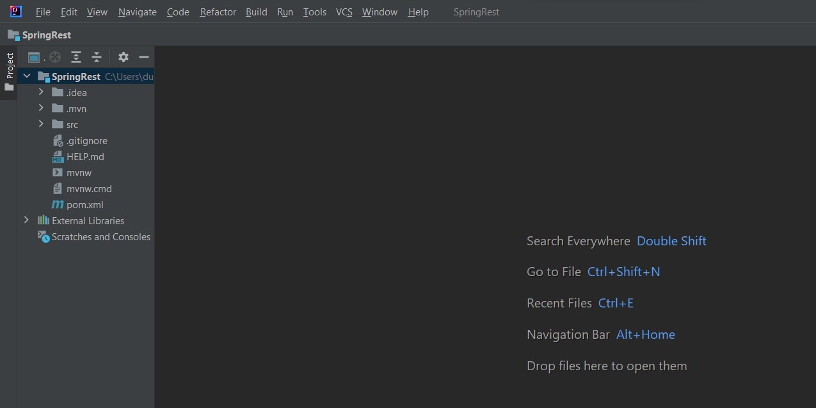Click the HELP.md markdown file icon
Viewport: 816px width, 408px height.
(58, 156)
